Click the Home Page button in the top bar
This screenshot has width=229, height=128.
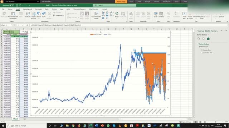point(121,1)
